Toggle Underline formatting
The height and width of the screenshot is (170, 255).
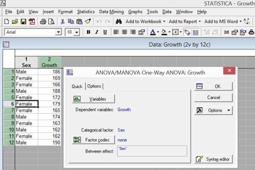click(x=105, y=32)
